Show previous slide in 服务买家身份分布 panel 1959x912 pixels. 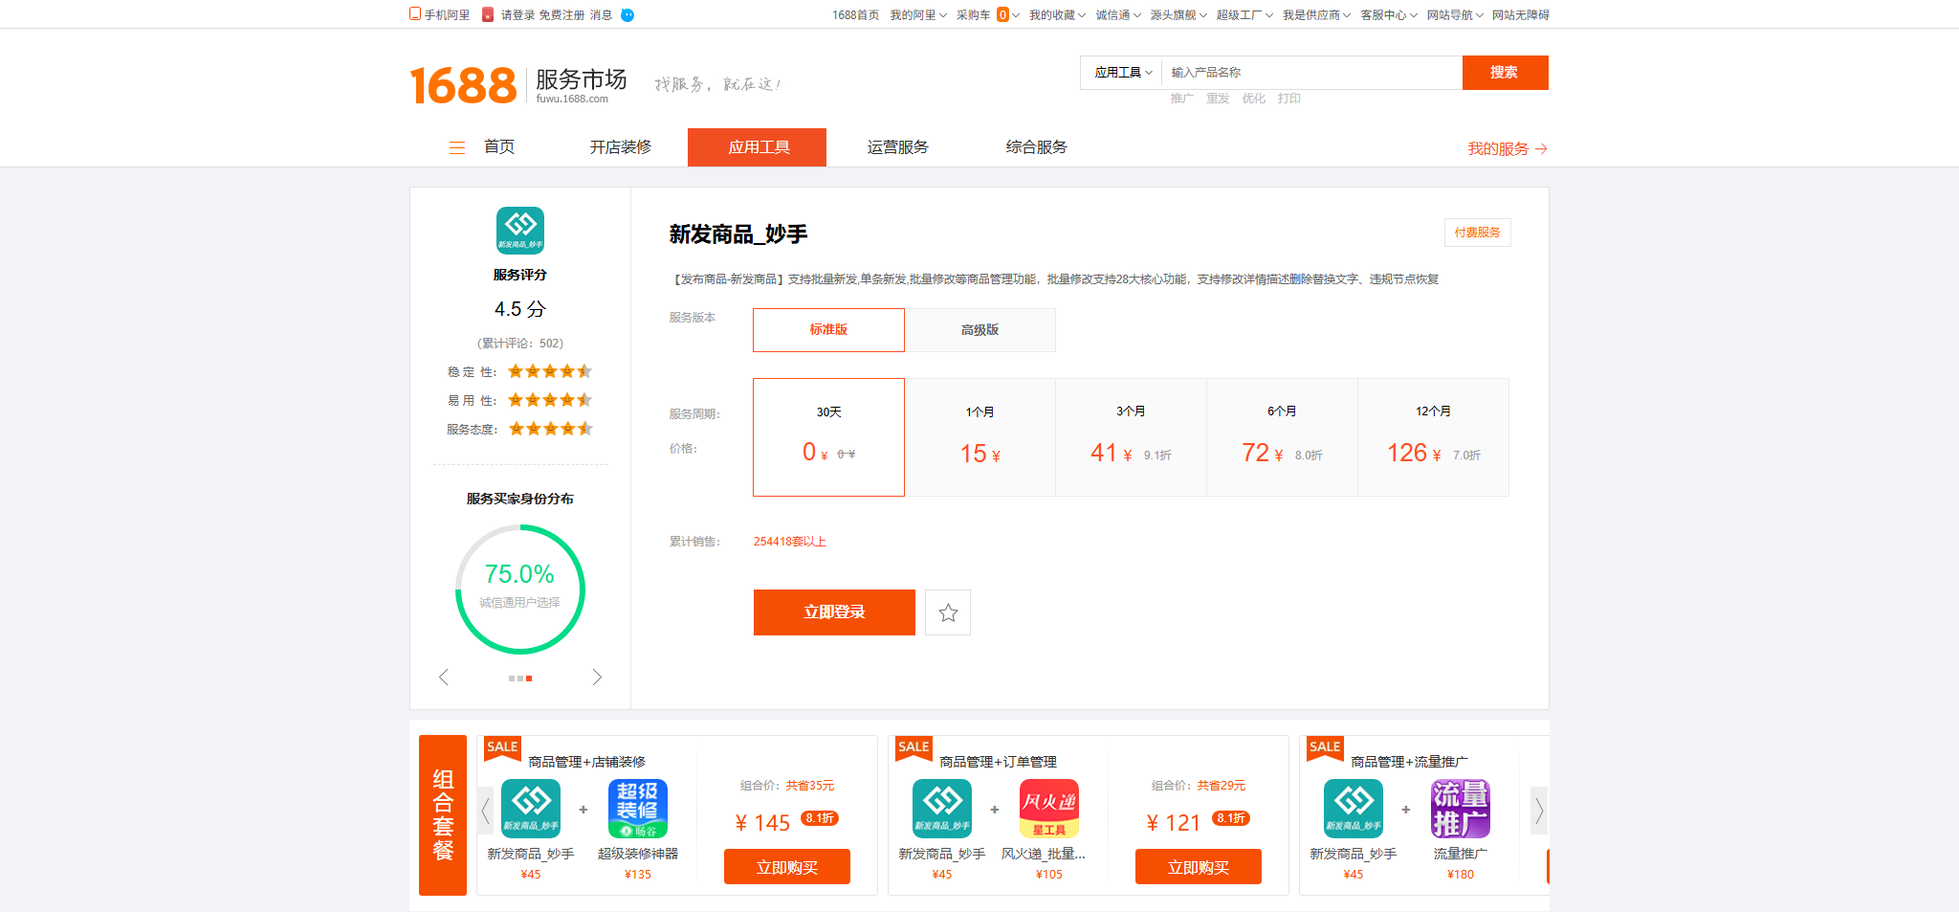point(443,678)
